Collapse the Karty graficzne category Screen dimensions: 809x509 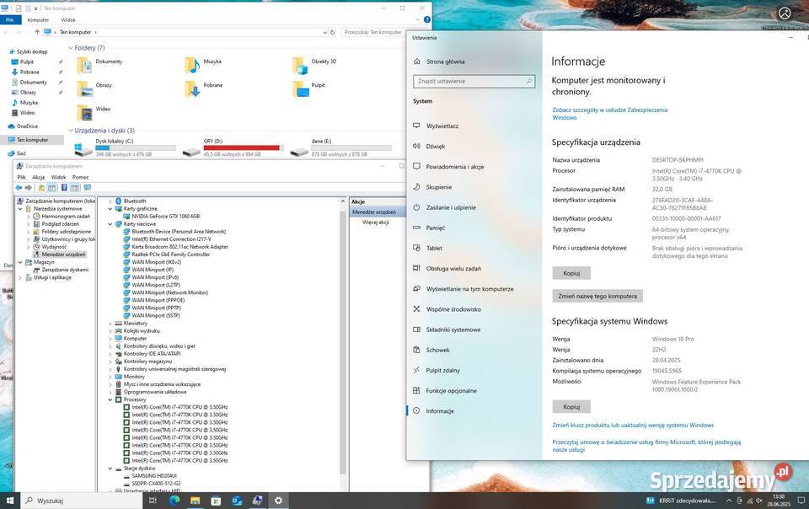[x=110, y=208]
